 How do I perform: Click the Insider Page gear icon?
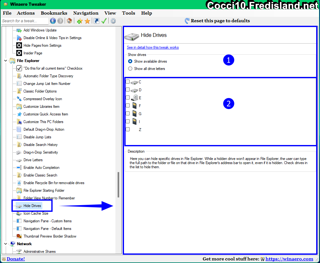[19, 53]
